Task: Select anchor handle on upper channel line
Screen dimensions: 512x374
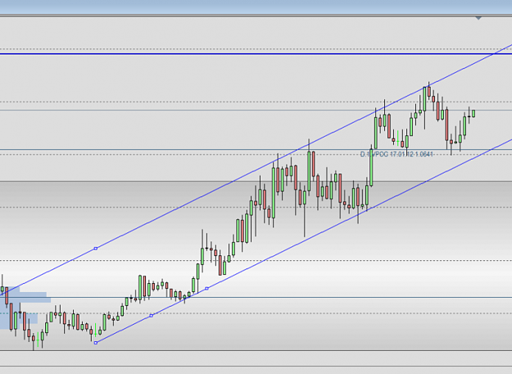Action: tap(96, 249)
